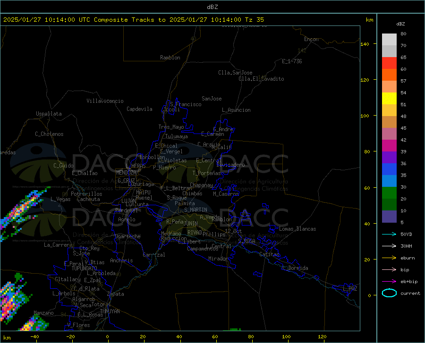Viewport: 425px width, 343px height.
Task: Click the 140 tick on the right axis
Action: point(365,44)
